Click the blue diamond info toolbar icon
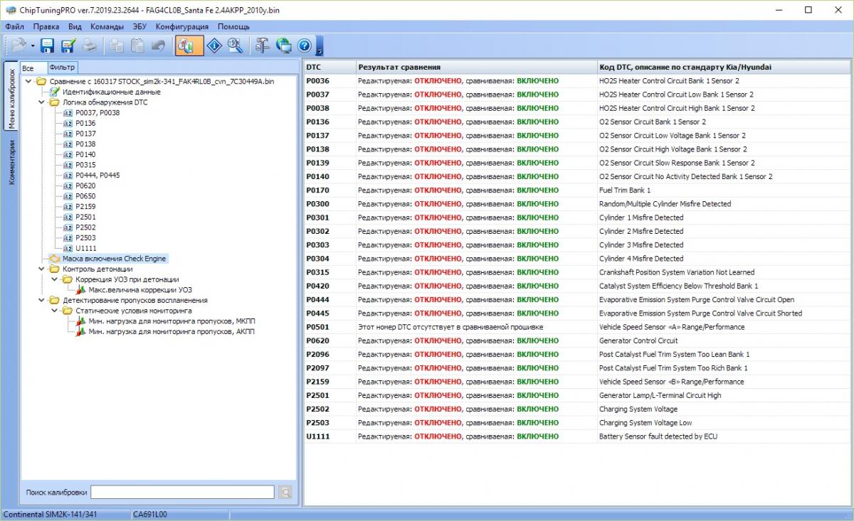This screenshot has width=854, height=521. pos(215,45)
